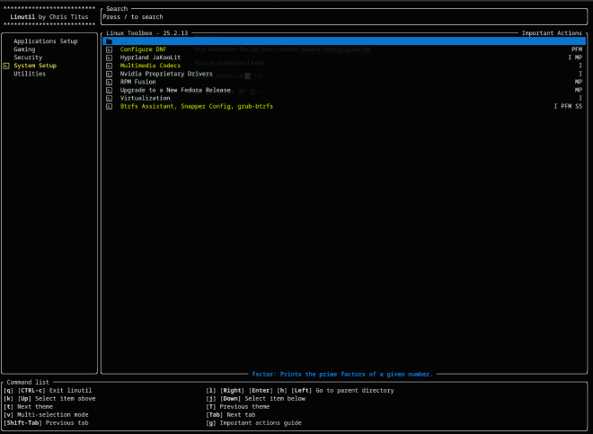Select the Configure DNF entry
The width and height of the screenshot is (593, 434).
tap(143, 49)
